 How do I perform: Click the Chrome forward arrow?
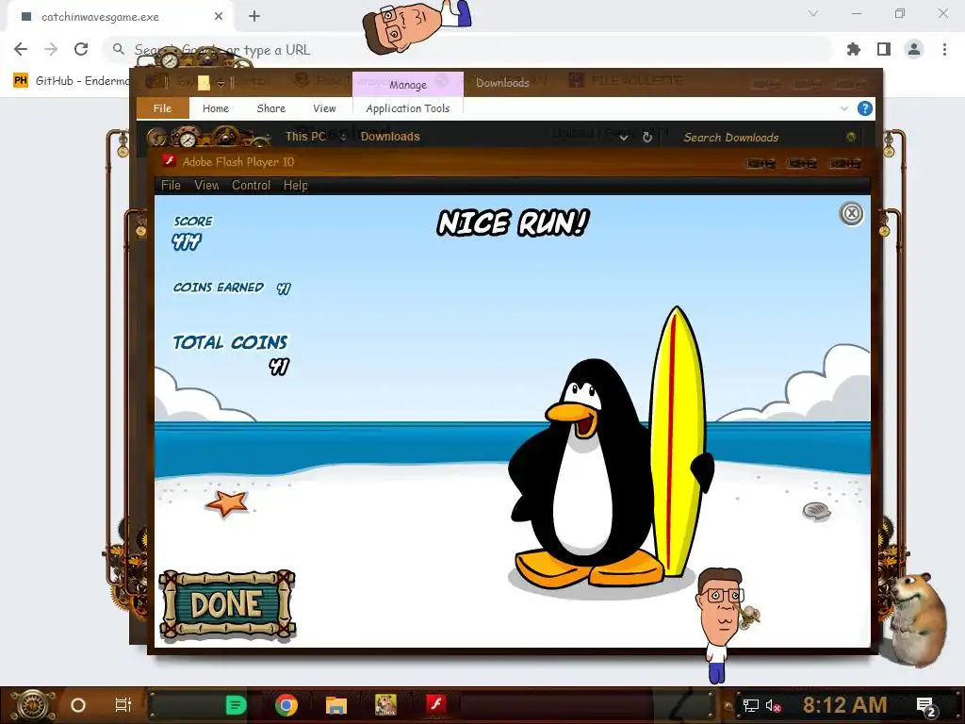tap(51, 49)
